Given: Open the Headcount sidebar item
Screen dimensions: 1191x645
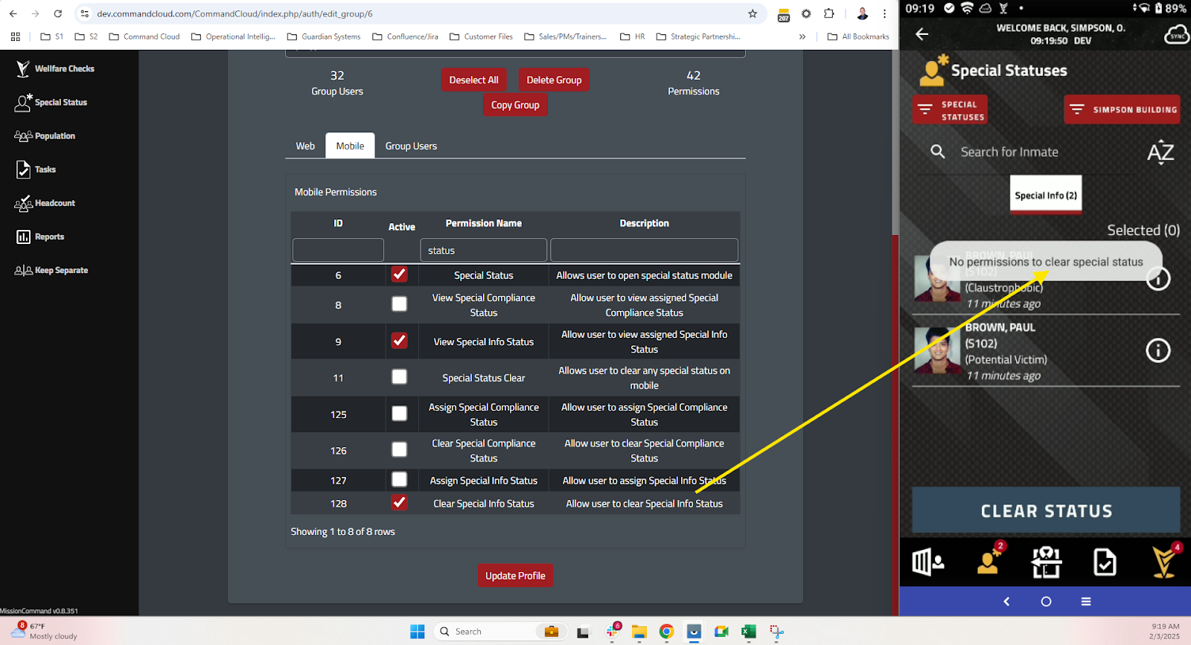Looking at the screenshot, I should point(45,203).
